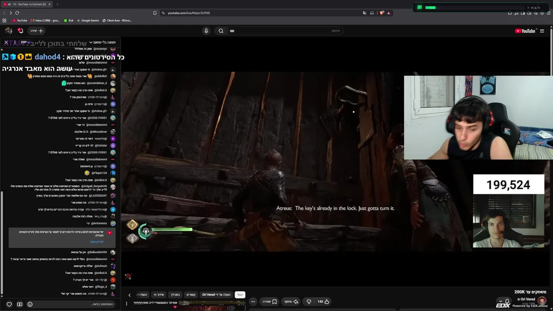Open the apps grid in bookmarks bar
The height and width of the screenshot is (311, 553).
point(4,20)
